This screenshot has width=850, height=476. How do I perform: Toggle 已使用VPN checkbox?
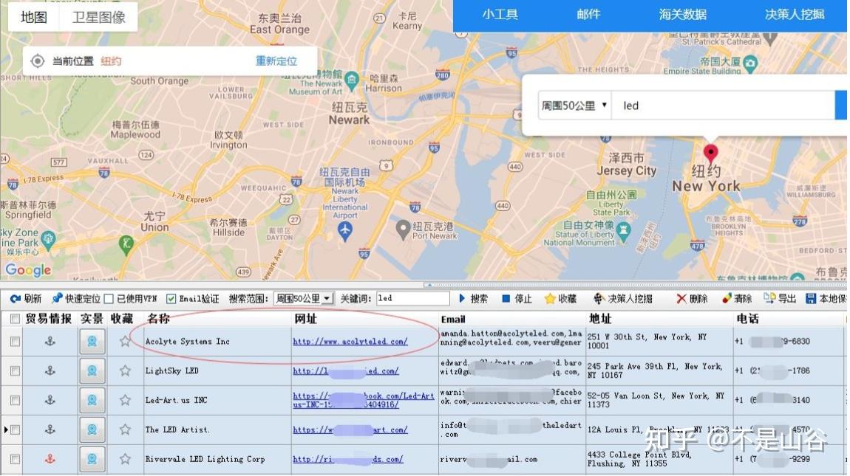click(109, 299)
